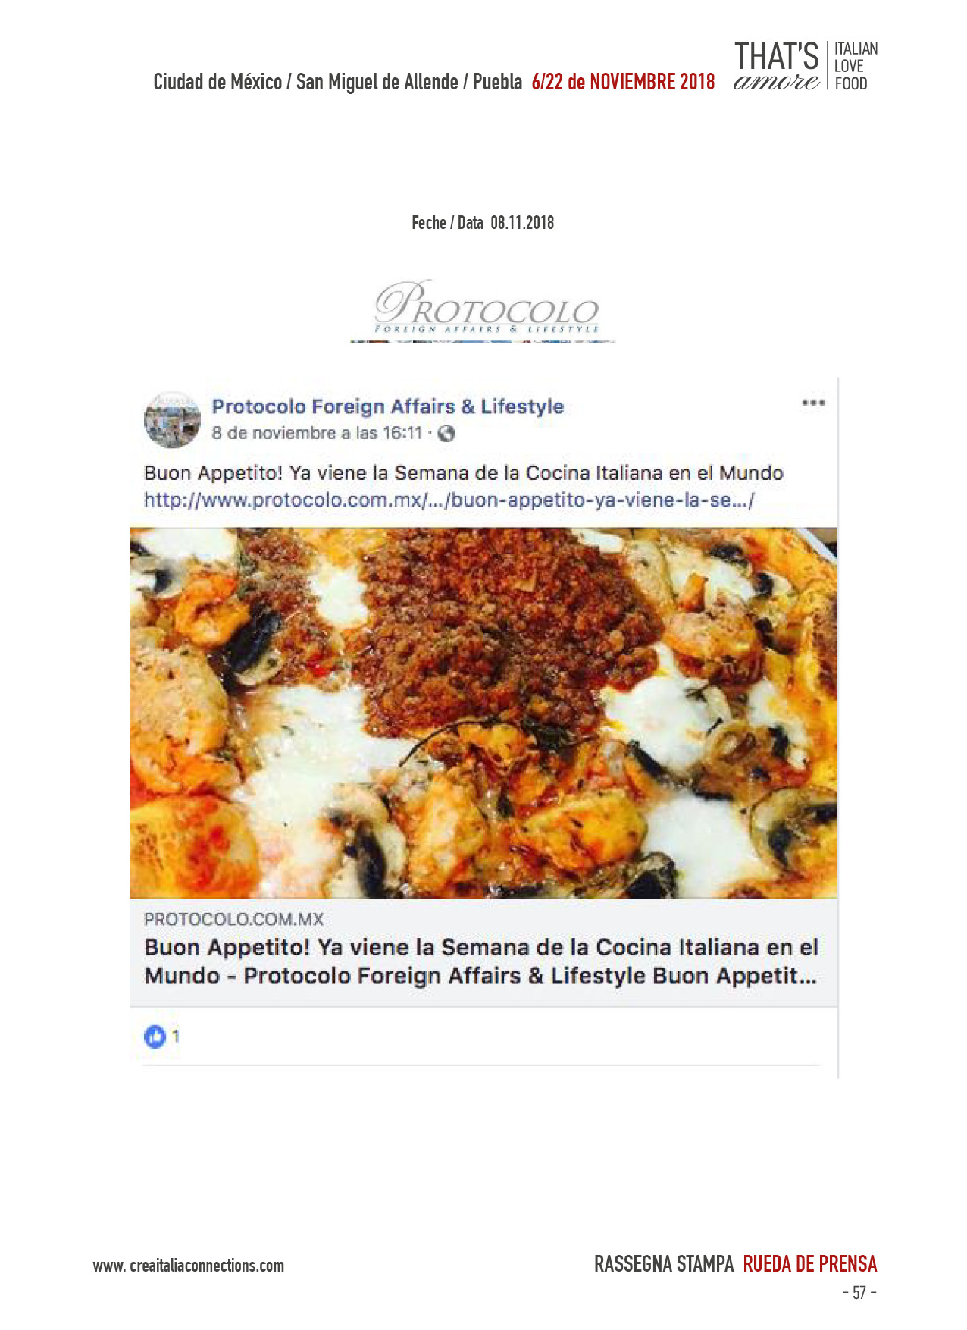Click the 8 de noviembre timestamp
The height and width of the screenshot is (1330, 967).
pos(317,433)
